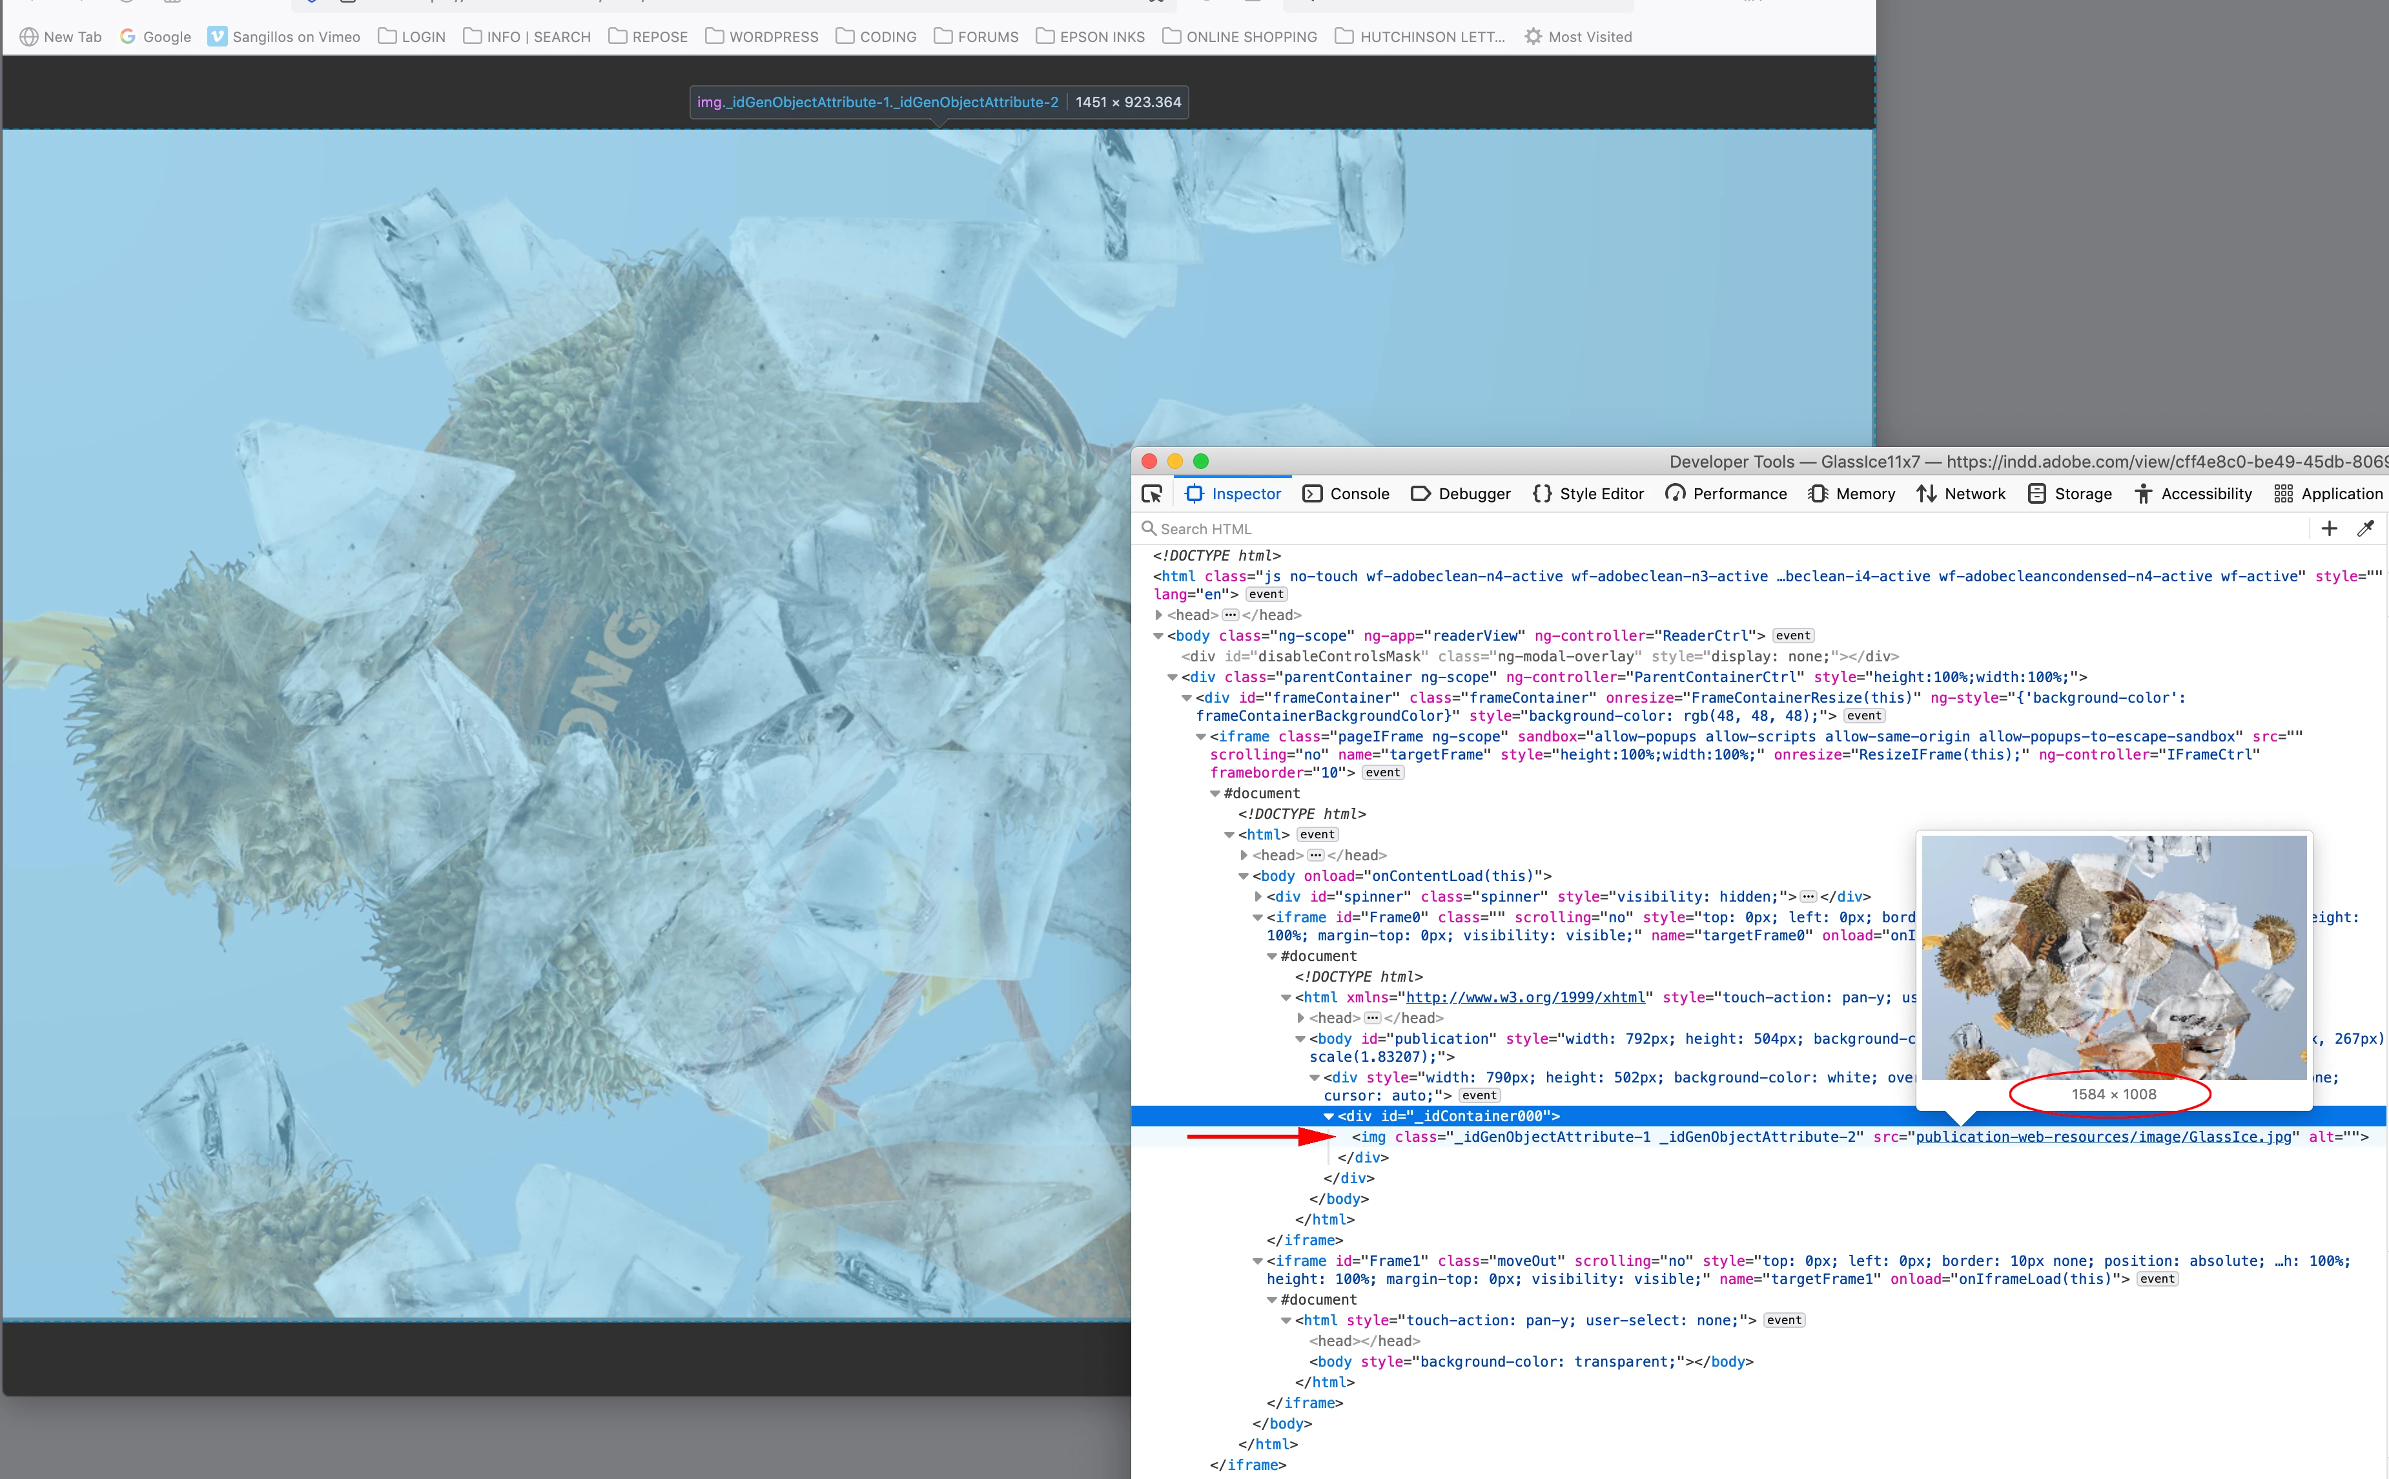Expand the spinner div node
The width and height of the screenshot is (2389, 1479).
click(x=1258, y=897)
